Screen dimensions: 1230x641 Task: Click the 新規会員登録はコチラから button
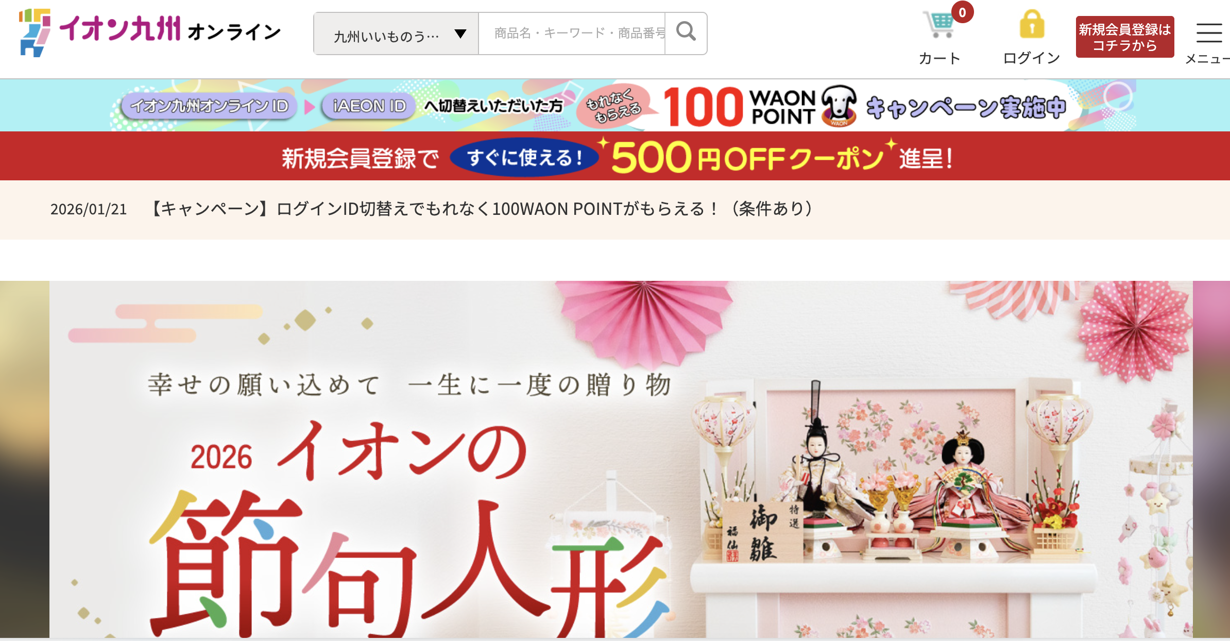1125,37
